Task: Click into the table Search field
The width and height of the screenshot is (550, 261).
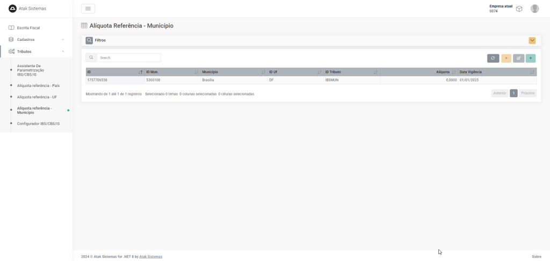Action: point(128,57)
